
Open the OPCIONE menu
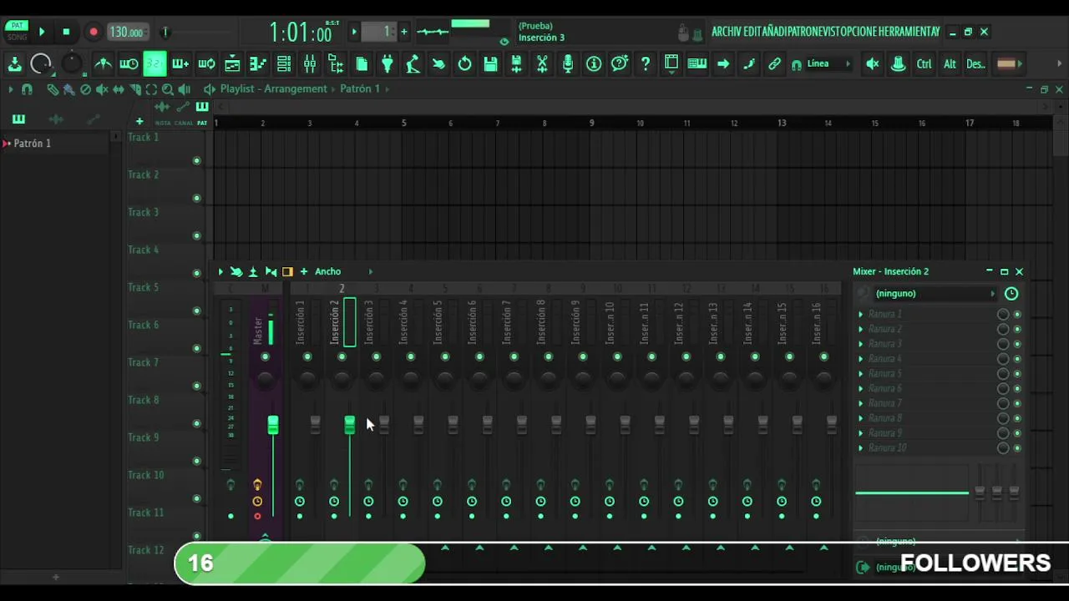pyautogui.click(x=859, y=32)
